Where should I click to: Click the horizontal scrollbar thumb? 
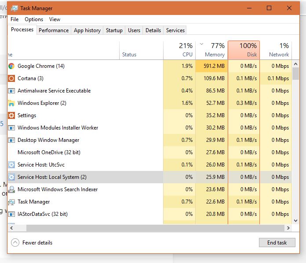click(155, 228)
